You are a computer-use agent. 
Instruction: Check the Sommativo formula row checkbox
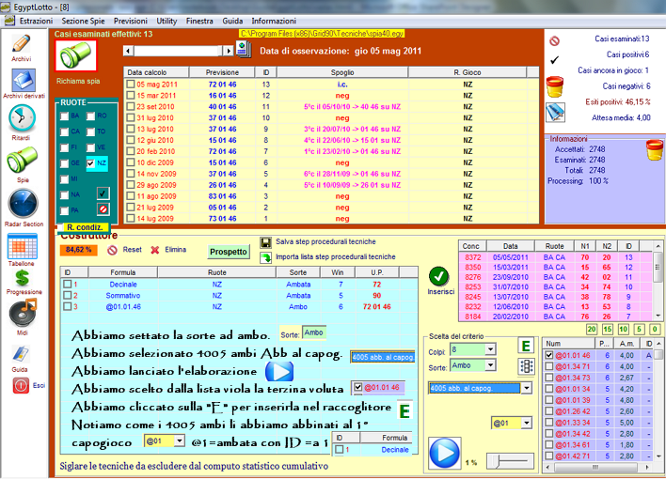pos(67,295)
